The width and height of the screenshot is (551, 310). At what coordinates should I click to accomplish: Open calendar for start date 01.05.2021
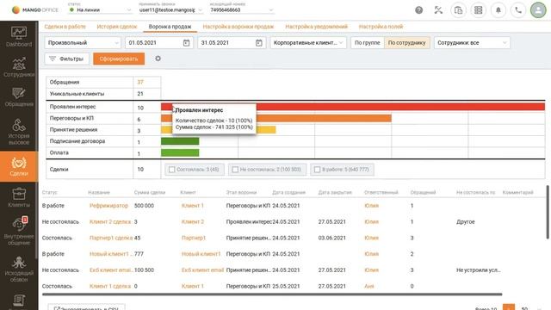186,43
